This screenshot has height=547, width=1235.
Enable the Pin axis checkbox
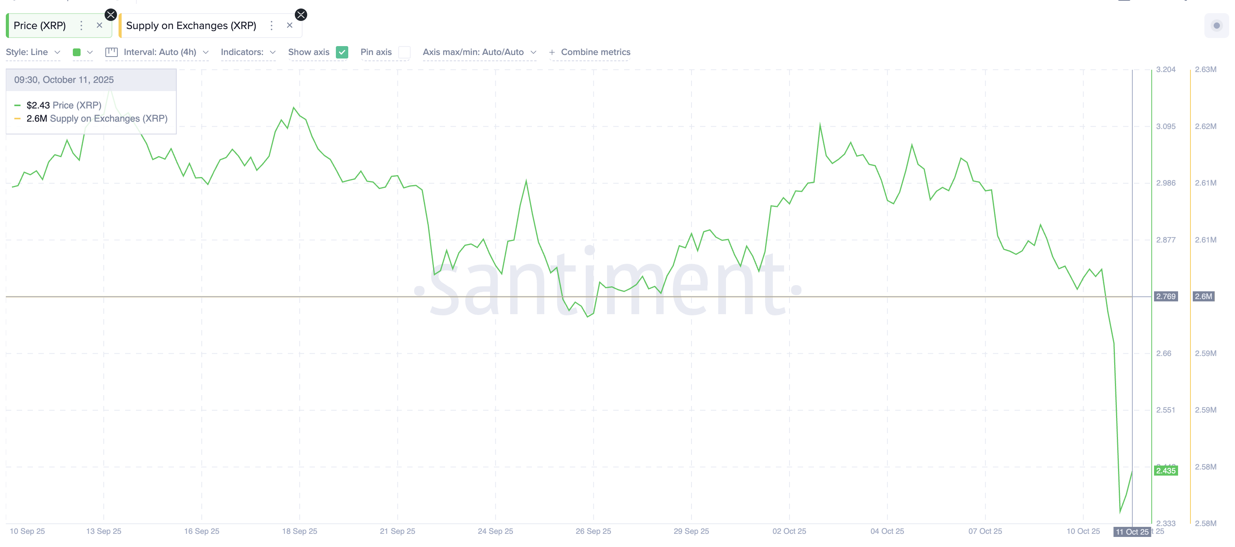pyautogui.click(x=405, y=53)
